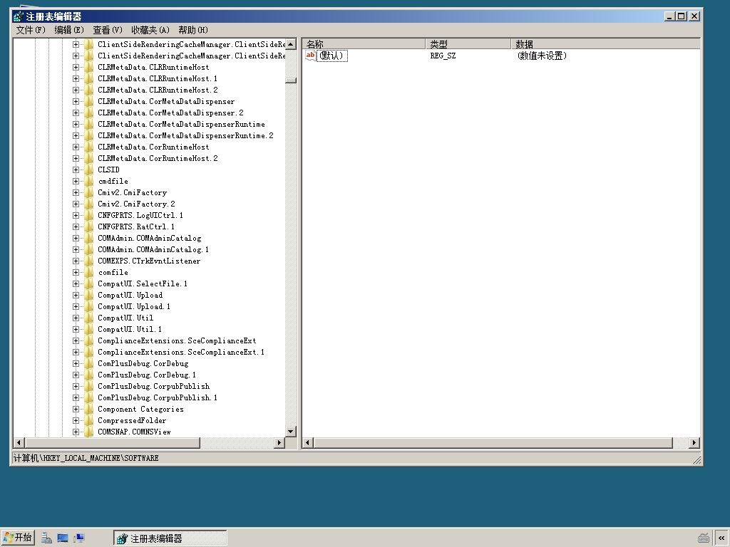Viewport: 730px width, 547px height.
Task: Click REG_SZ type cell
Action: (443, 56)
